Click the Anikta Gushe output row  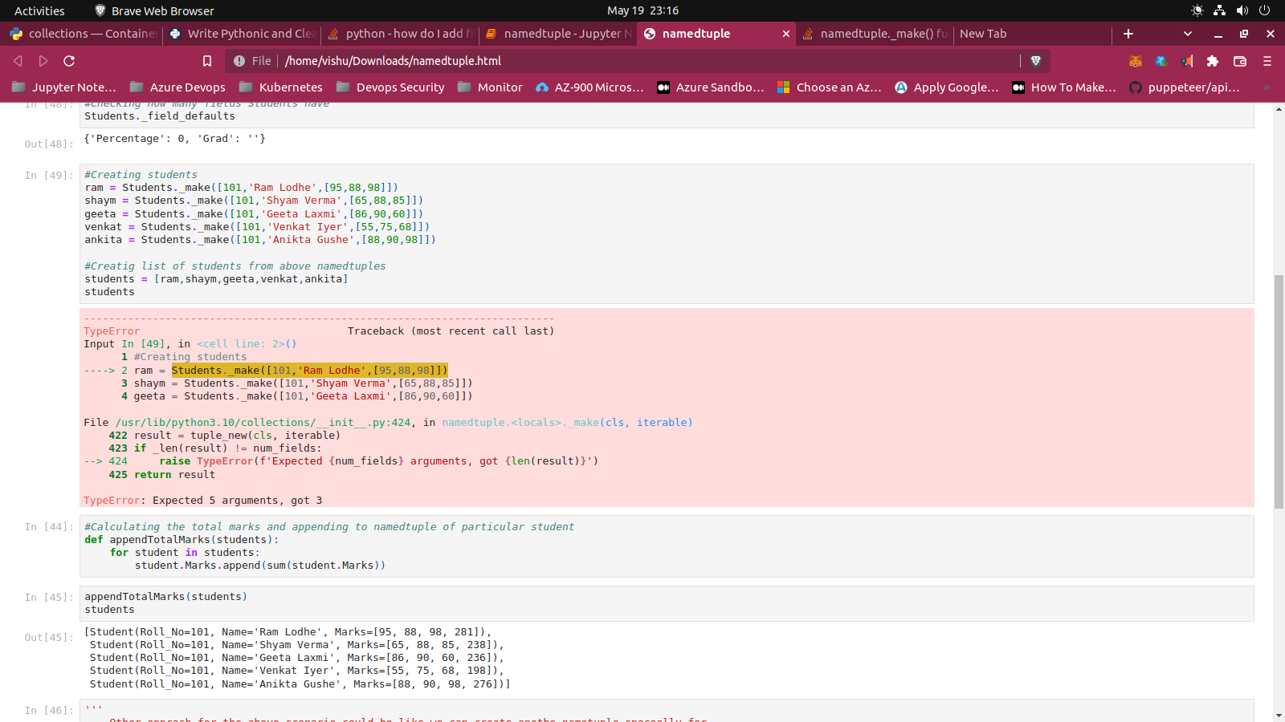[300, 684]
